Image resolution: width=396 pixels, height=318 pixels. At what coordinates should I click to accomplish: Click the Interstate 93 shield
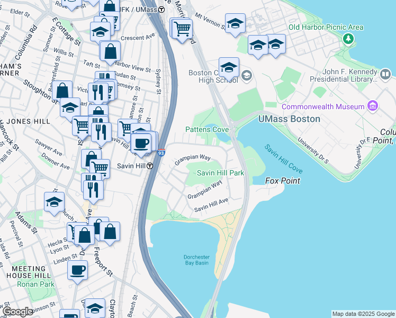click(x=161, y=153)
